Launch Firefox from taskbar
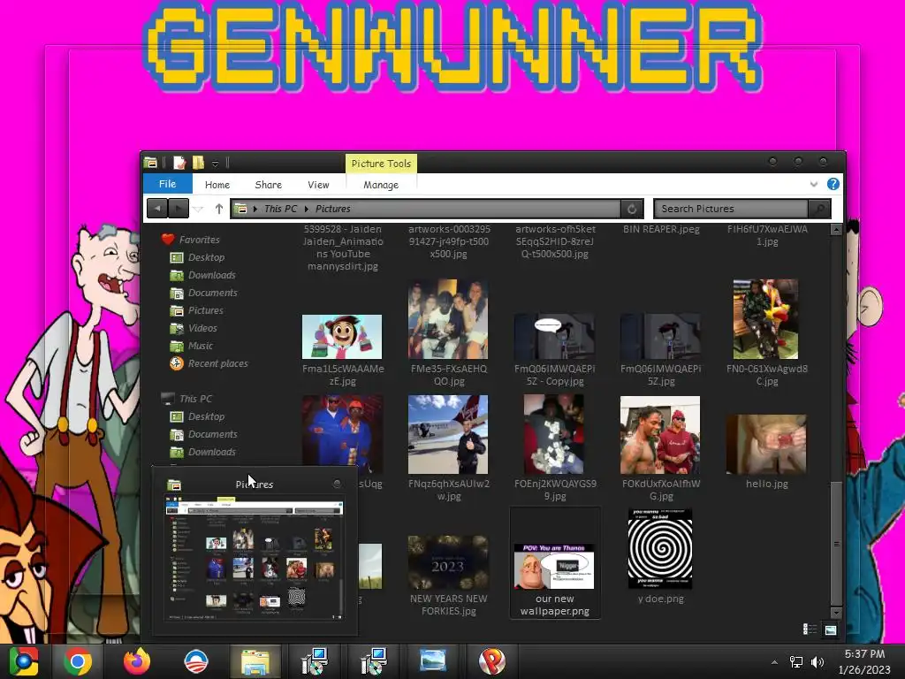 (137, 661)
